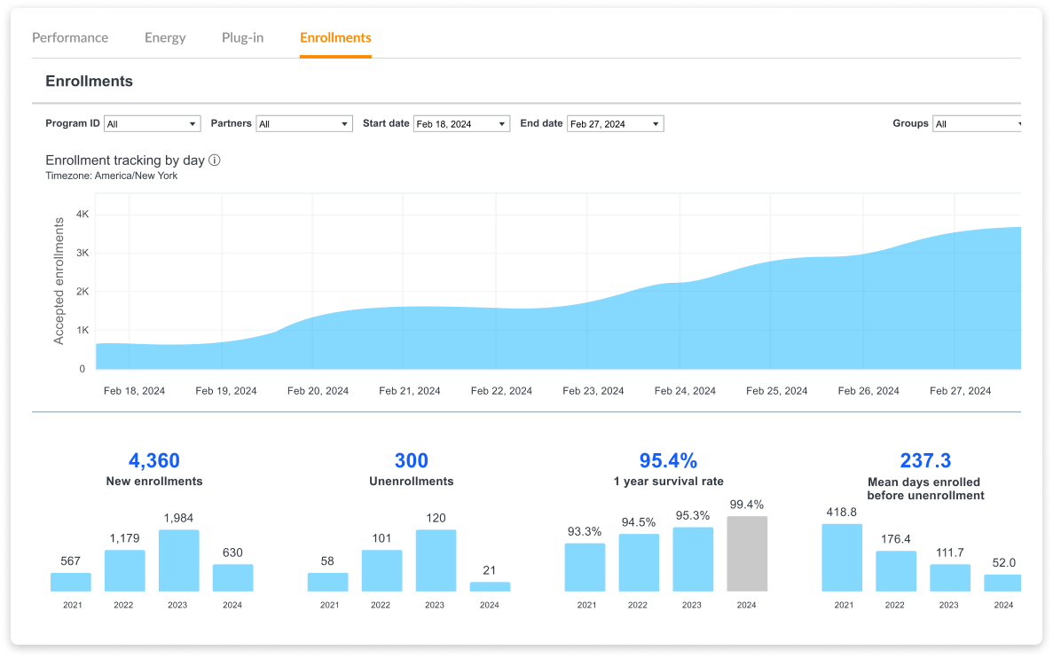Click the 300 Unenrollments total
Image resolution: width=1053 pixels, height=658 pixels.
pyautogui.click(x=411, y=460)
